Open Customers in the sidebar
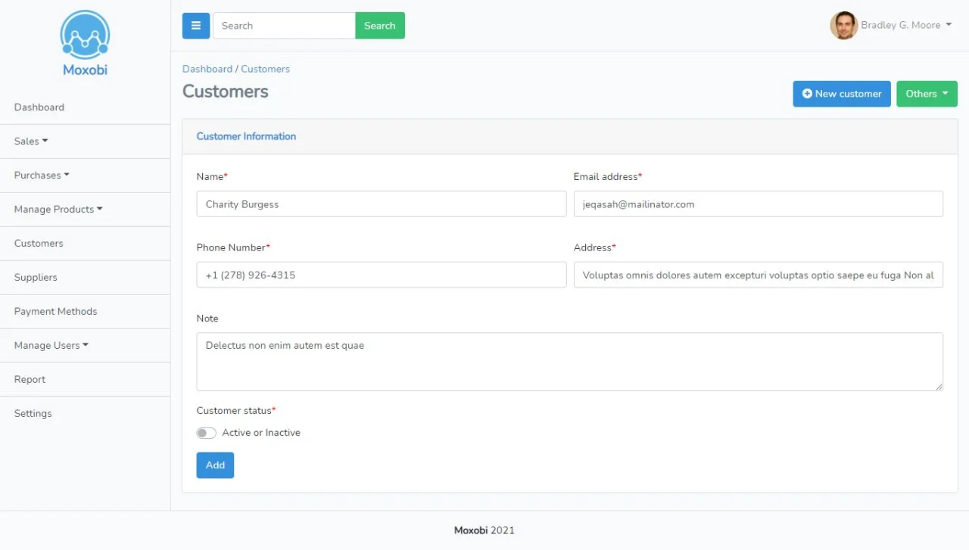Image resolution: width=969 pixels, height=550 pixels. point(39,244)
